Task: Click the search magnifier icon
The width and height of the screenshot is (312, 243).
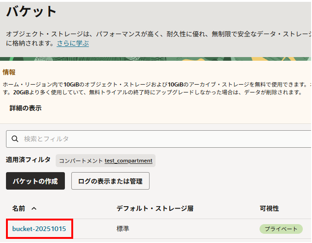Action: point(15,139)
